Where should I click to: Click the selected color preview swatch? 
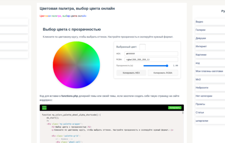tap(142, 47)
